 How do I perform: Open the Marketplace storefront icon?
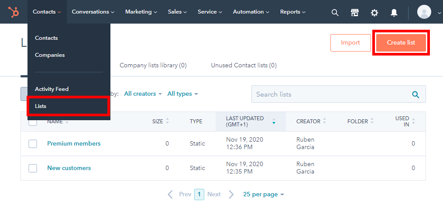tap(354, 12)
